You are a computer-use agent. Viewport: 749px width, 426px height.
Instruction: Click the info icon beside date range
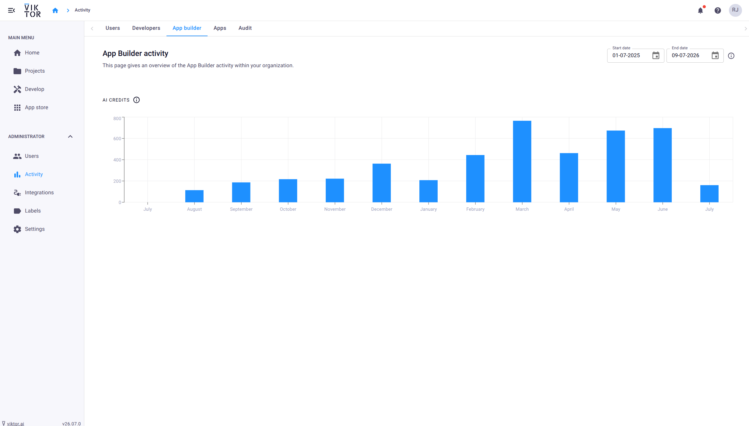[x=731, y=56]
